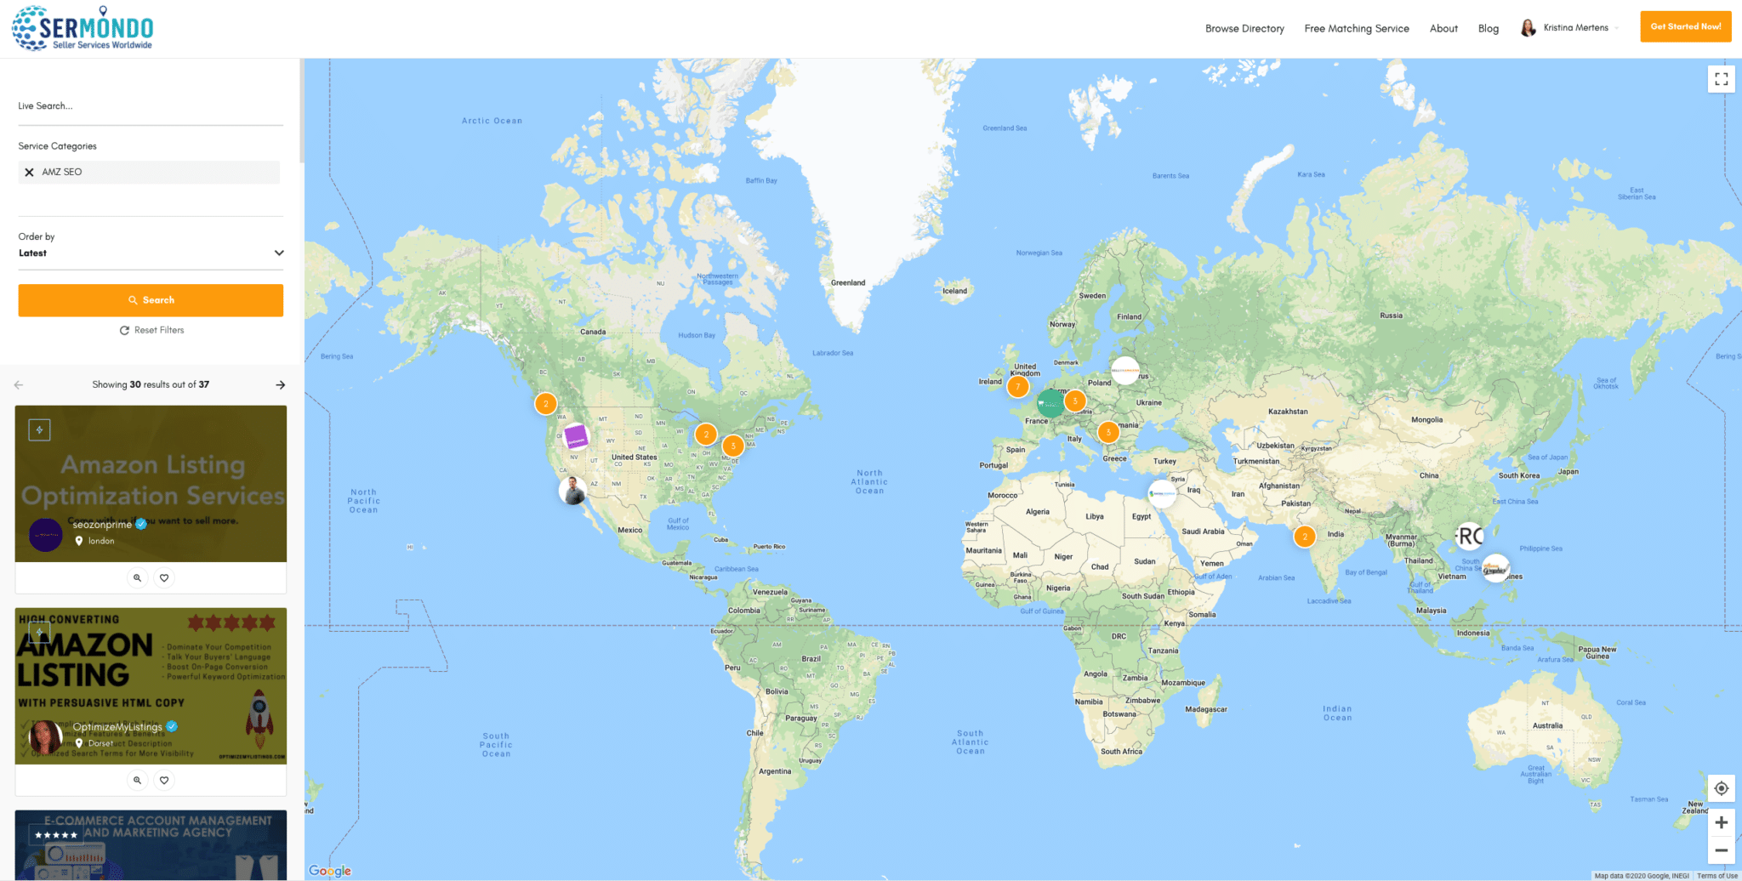Open the Order by Latest dropdown

151,253
